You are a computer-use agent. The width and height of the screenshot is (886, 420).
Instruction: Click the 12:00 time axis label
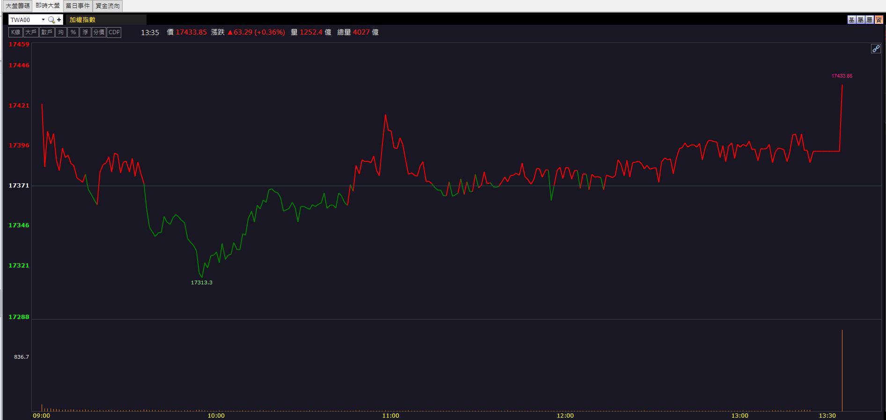coord(565,415)
